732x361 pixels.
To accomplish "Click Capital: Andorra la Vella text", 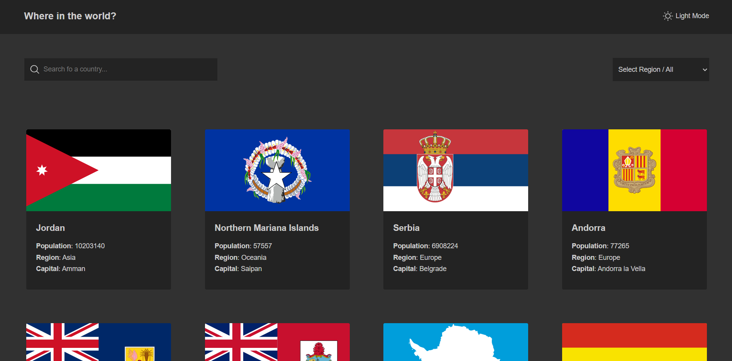I will coord(608,269).
